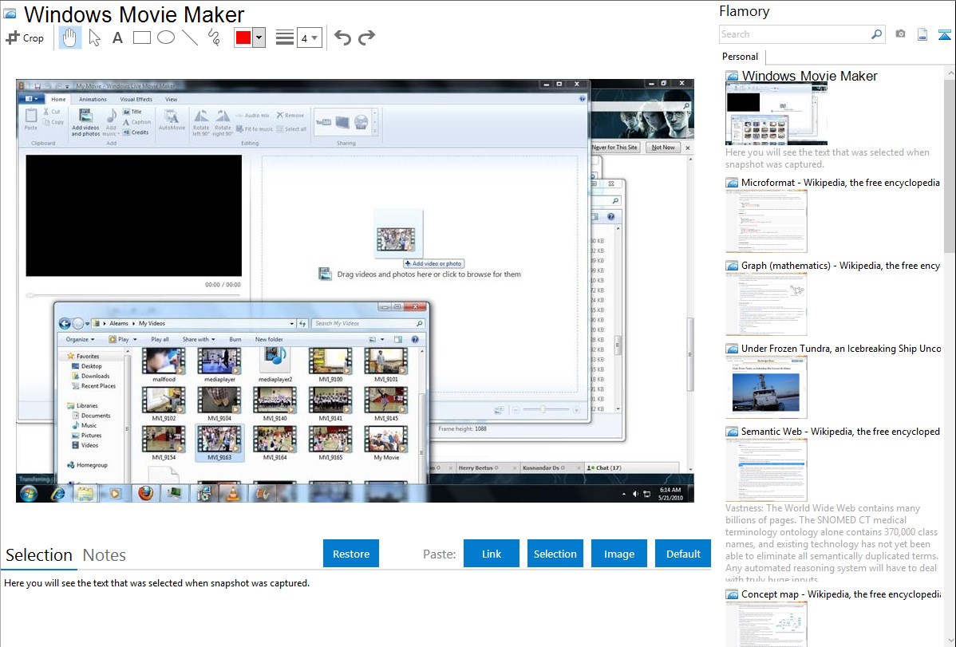Click the Flamory search field
Viewport: 956px width, 647px height.
pos(794,34)
